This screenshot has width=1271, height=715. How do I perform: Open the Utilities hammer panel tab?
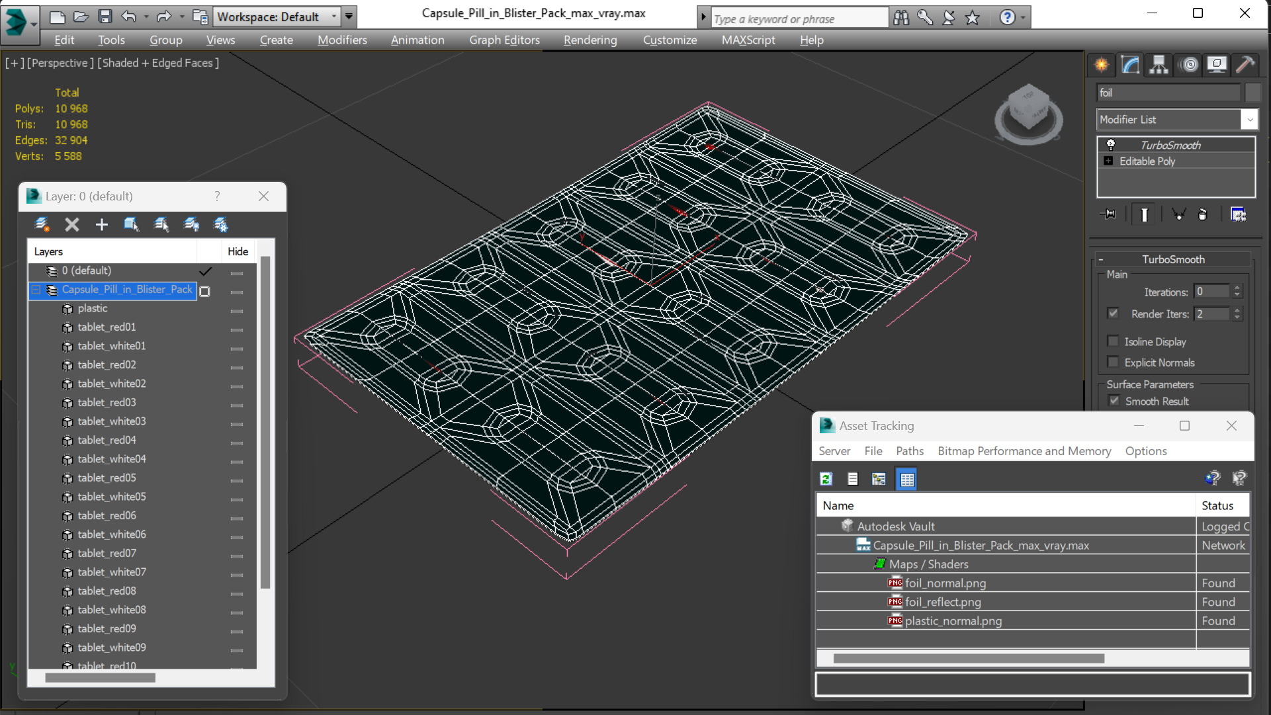[1245, 65]
